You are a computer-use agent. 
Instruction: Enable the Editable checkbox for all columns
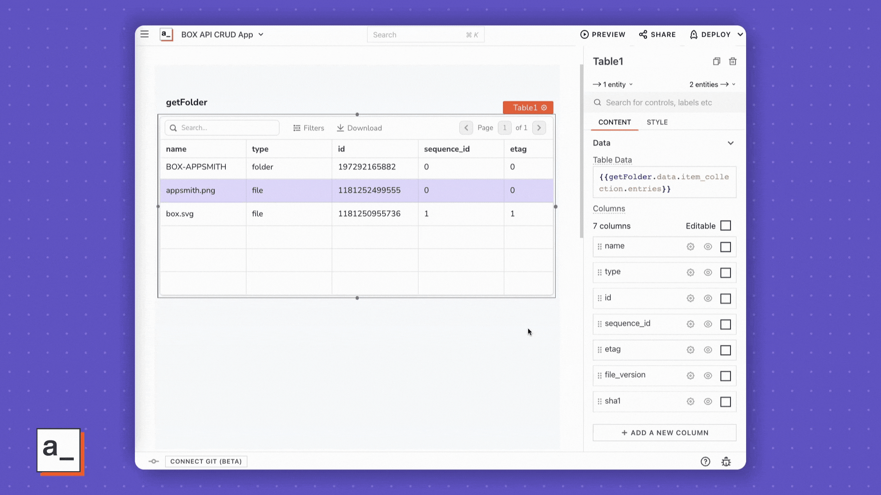point(725,226)
